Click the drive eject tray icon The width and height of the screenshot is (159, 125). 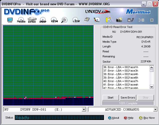pyautogui.click(x=87, y=19)
